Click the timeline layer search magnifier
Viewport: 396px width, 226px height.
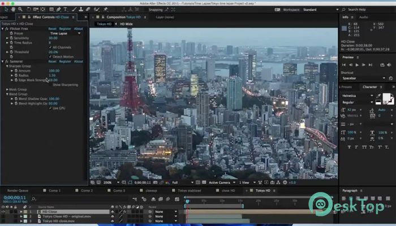pyautogui.click(x=33, y=199)
